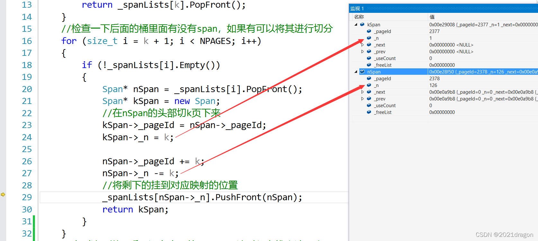The width and height of the screenshot is (538, 241).
Task: Select kSpan _pageId value 2377
Action: click(x=435, y=31)
